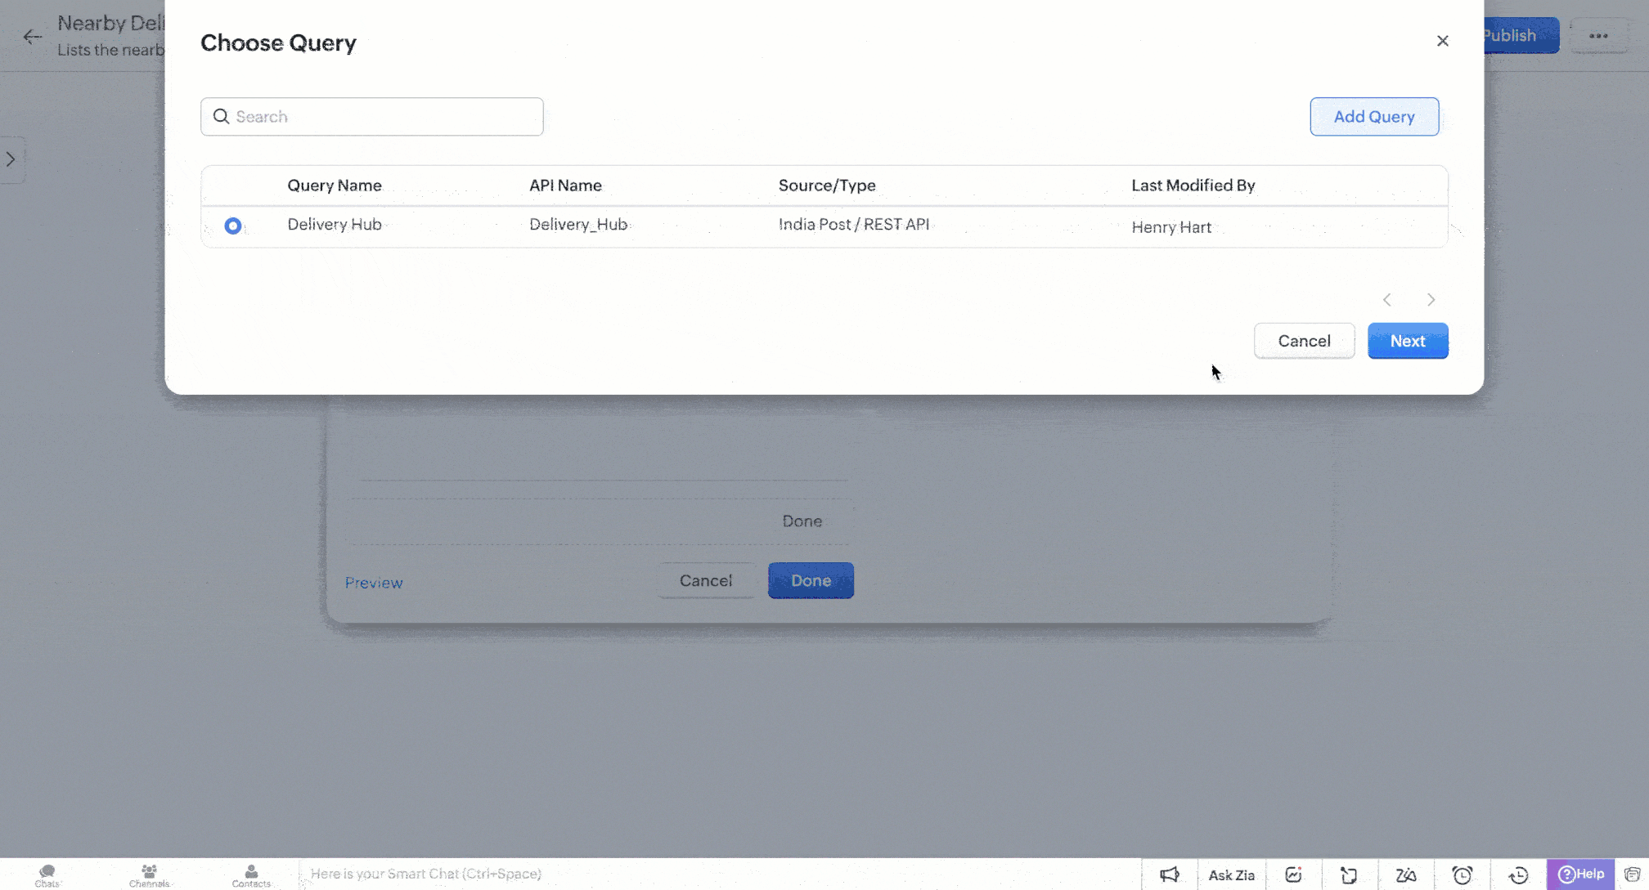The image size is (1649, 890).
Task: Cancel the Choose Query dialog
Action: click(x=1304, y=341)
